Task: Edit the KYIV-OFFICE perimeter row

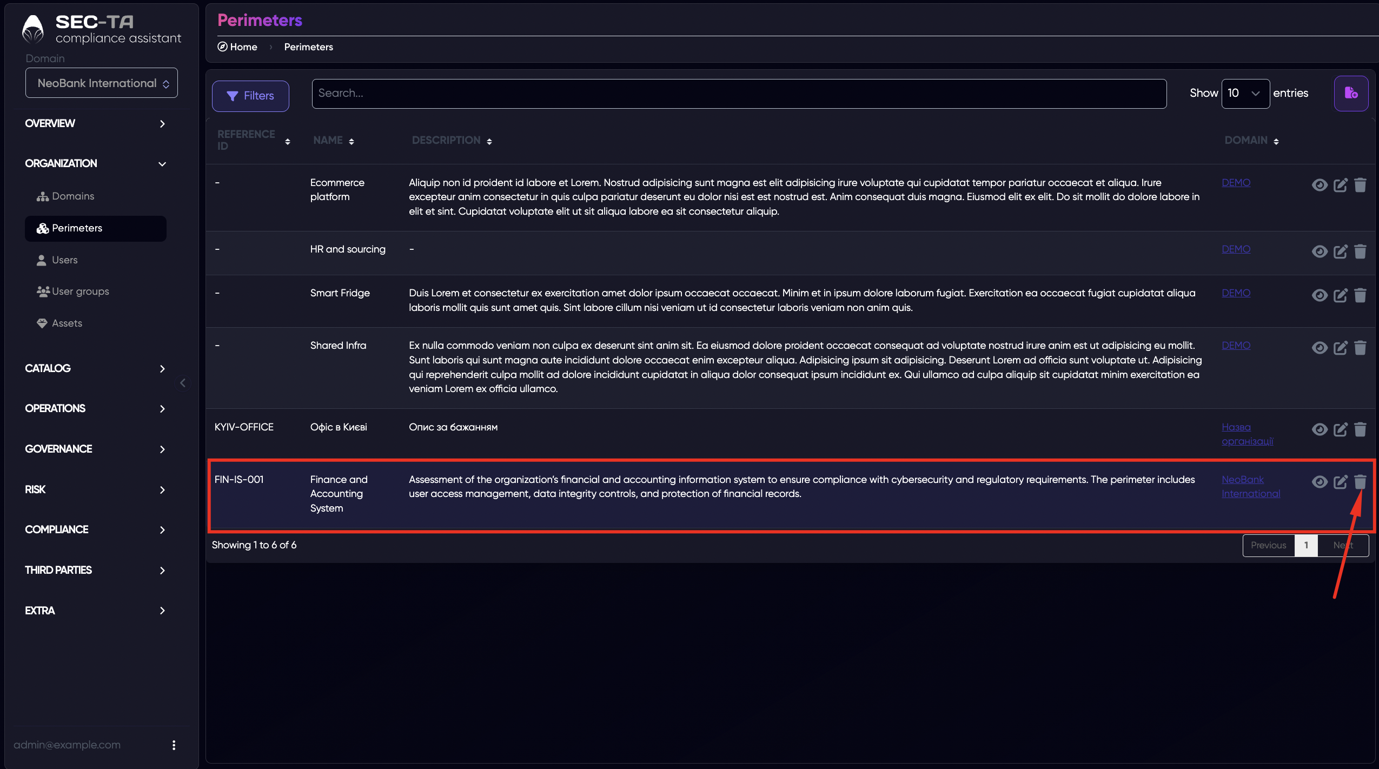Action: 1340,429
